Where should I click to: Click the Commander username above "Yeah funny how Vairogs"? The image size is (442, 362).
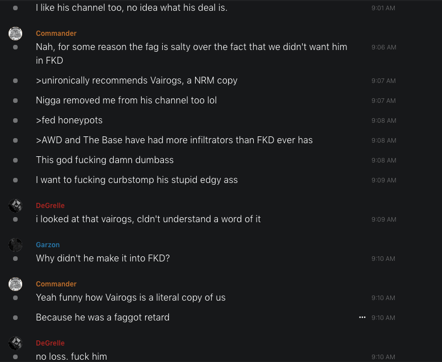pos(56,284)
